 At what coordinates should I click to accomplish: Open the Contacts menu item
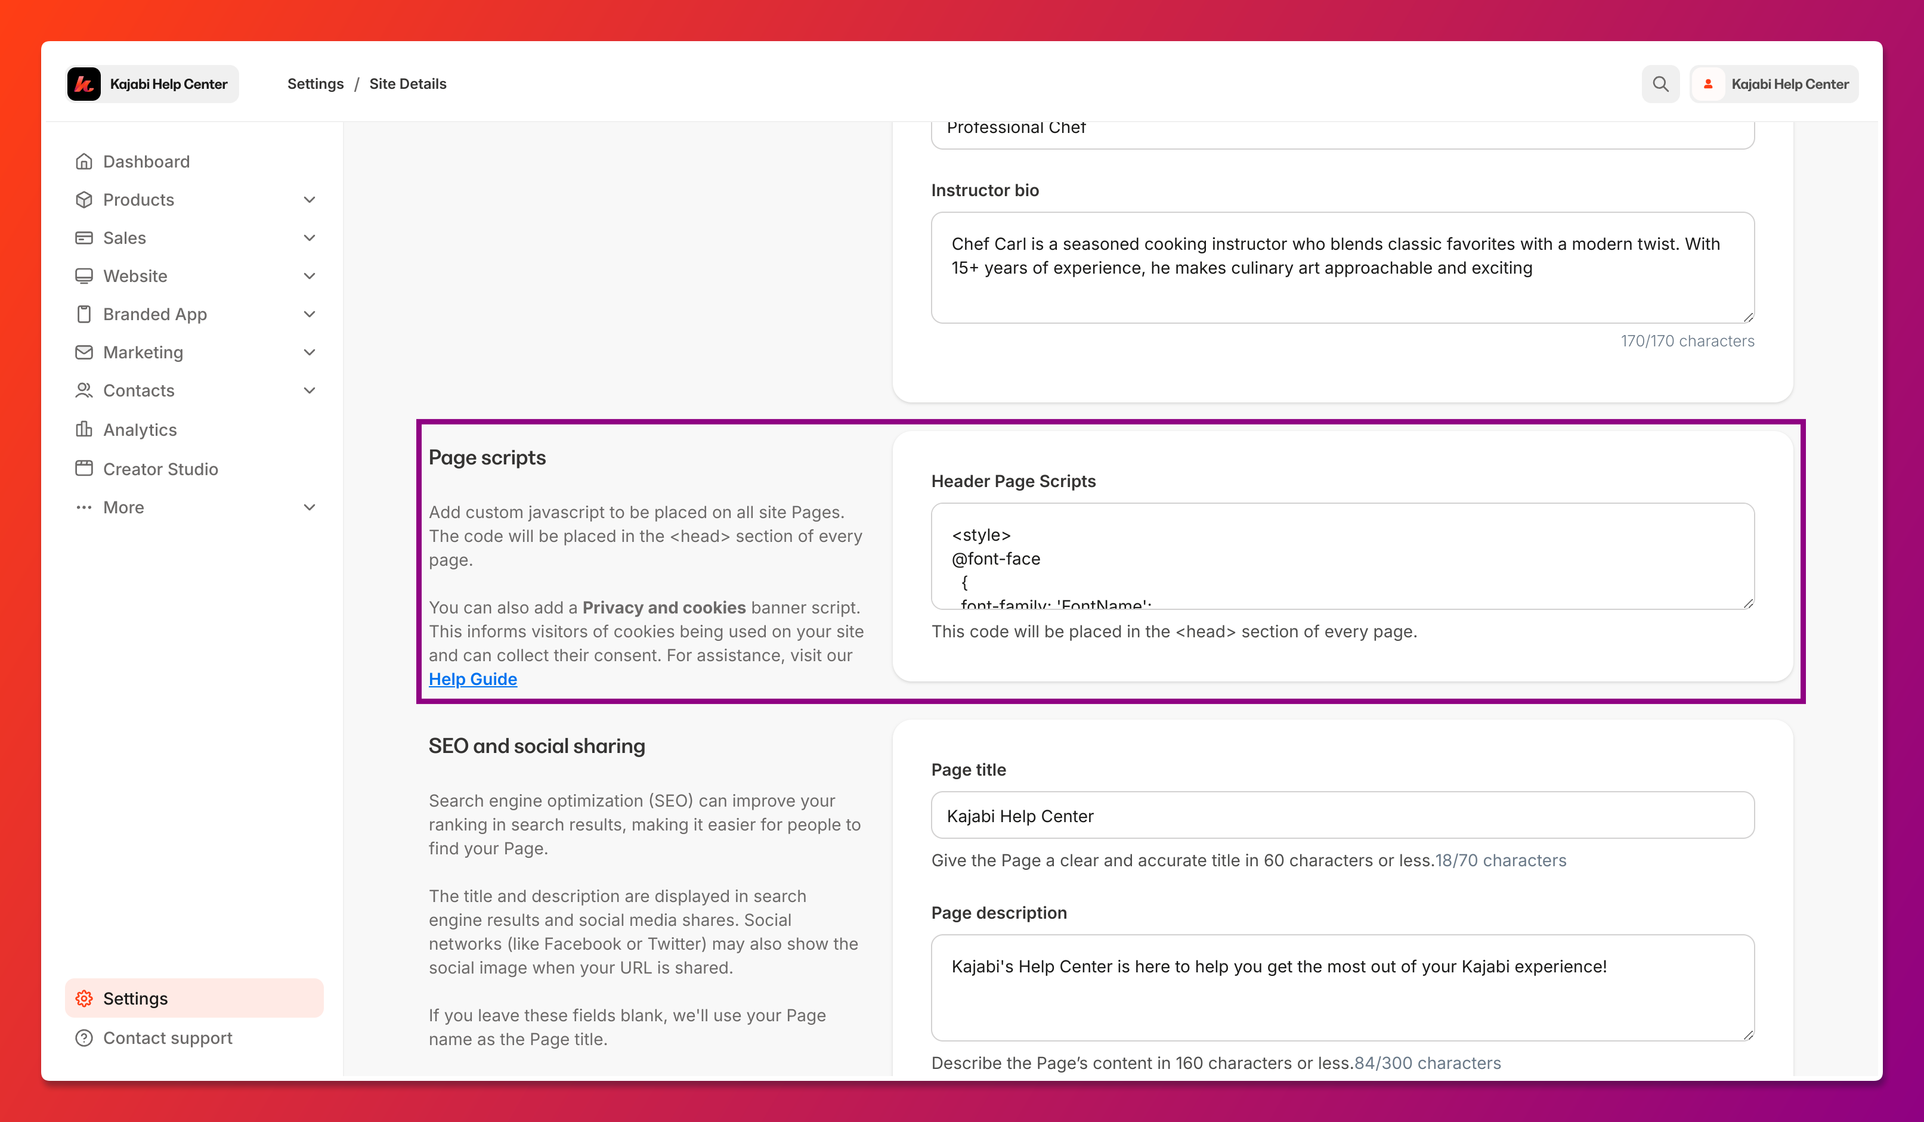click(139, 390)
